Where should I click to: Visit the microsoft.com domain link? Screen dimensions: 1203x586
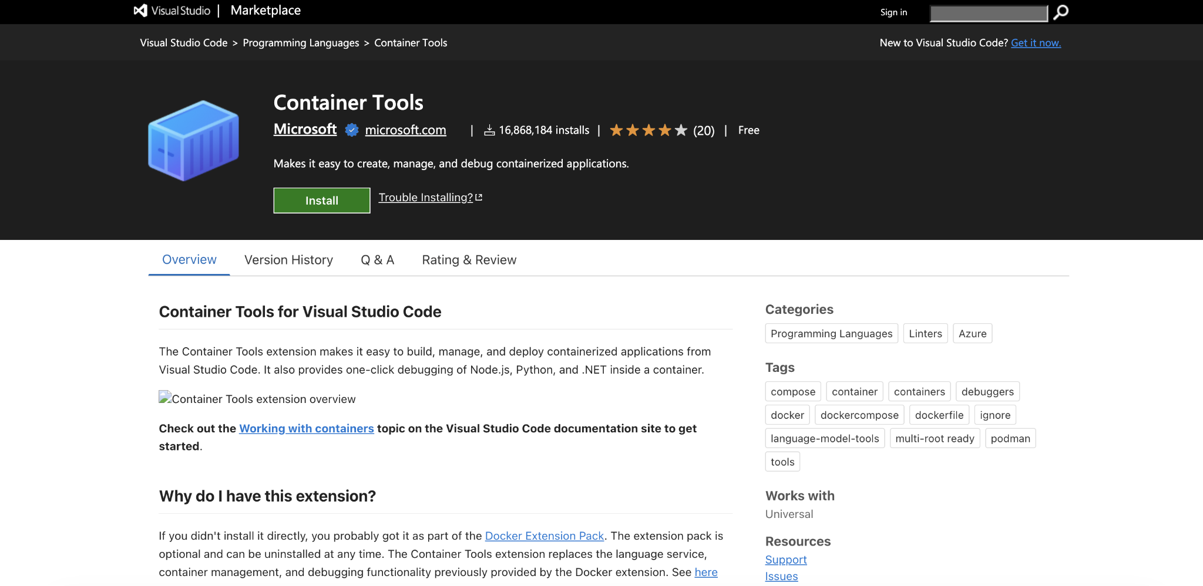405,130
